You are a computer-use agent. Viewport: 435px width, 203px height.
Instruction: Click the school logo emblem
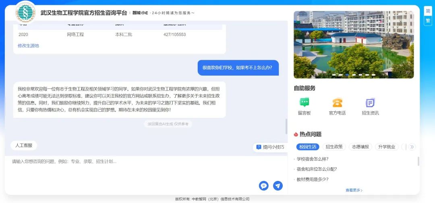click(x=25, y=13)
